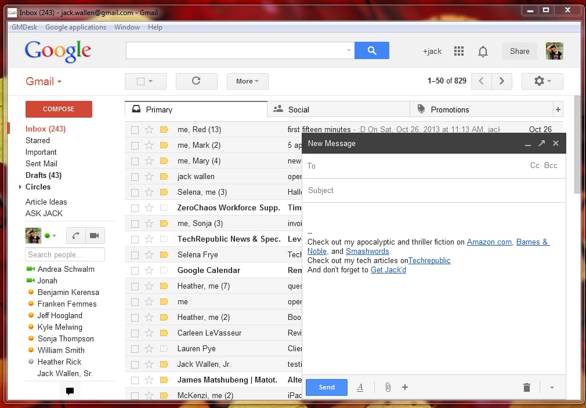Select checkbox for Jack Wallen, Jr.
This screenshot has width=586, height=408.
135,365
